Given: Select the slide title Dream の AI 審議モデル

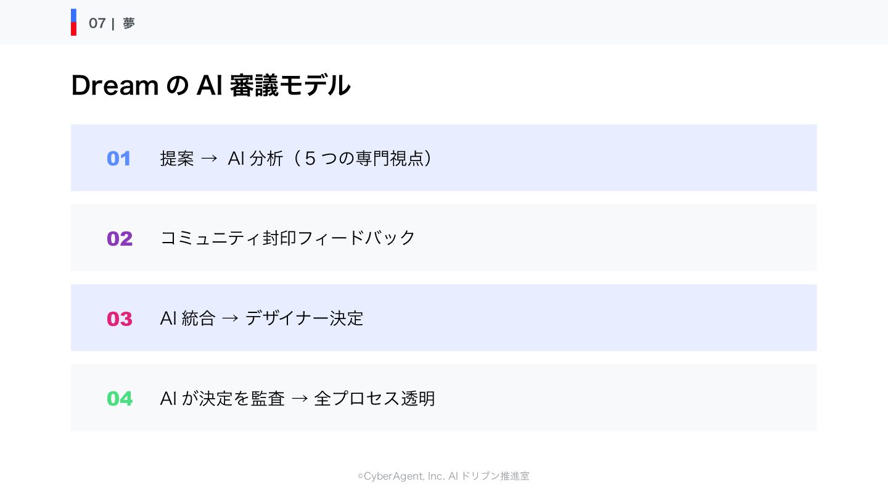Looking at the screenshot, I should [x=211, y=85].
